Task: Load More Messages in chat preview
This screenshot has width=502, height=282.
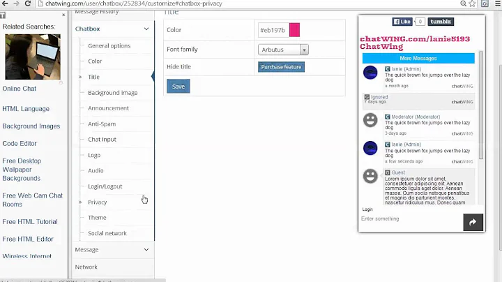Action: [x=418, y=59]
